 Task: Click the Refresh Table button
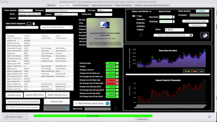57,102
